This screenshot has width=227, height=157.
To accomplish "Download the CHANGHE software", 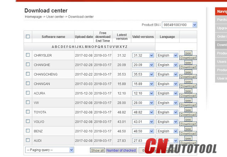I will 188,67.
